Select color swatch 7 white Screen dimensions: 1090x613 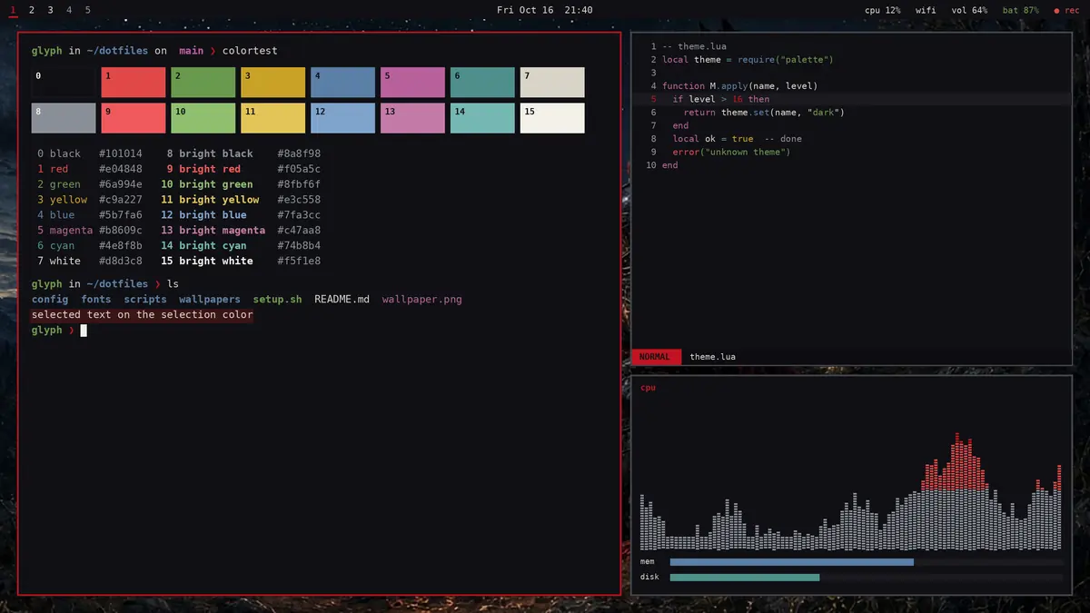[x=552, y=83]
